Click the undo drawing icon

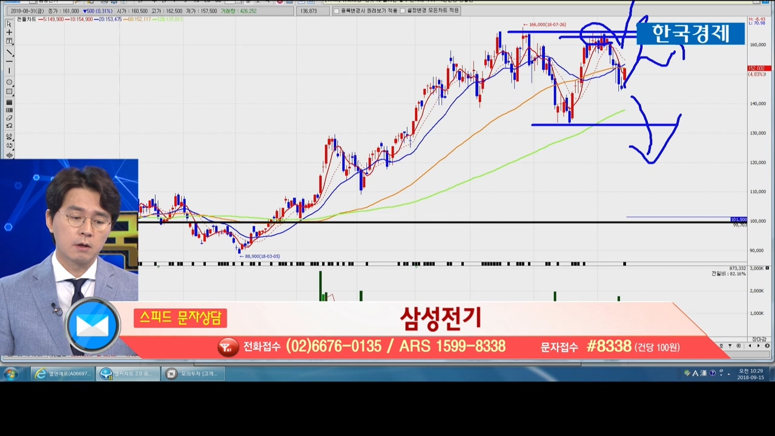[9, 126]
